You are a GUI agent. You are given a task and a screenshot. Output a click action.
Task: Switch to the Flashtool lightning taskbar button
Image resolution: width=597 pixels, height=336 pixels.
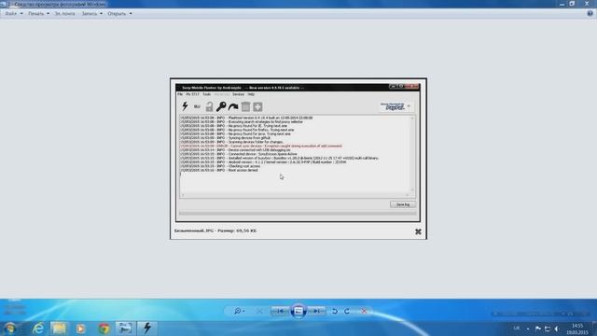click(147, 328)
